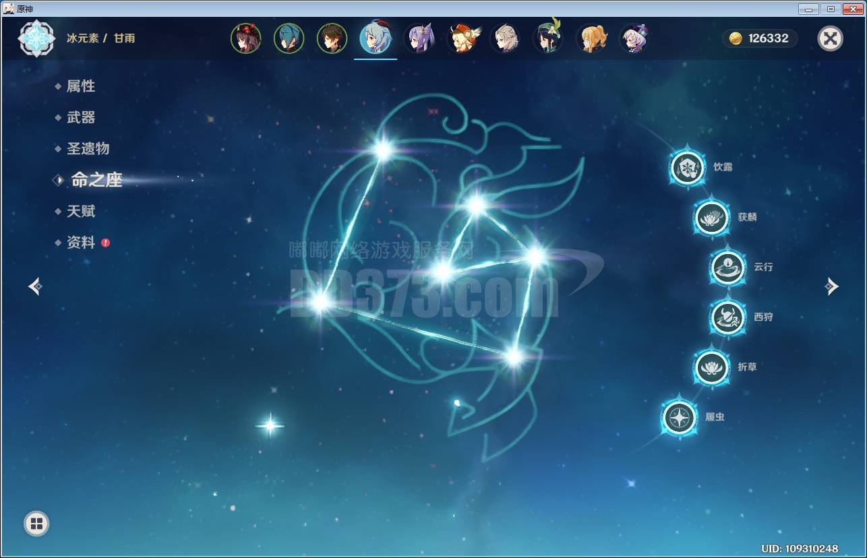Select the Xingqiu character avatar
The height and width of the screenshot is (558, 867).
tap(289, 38)
